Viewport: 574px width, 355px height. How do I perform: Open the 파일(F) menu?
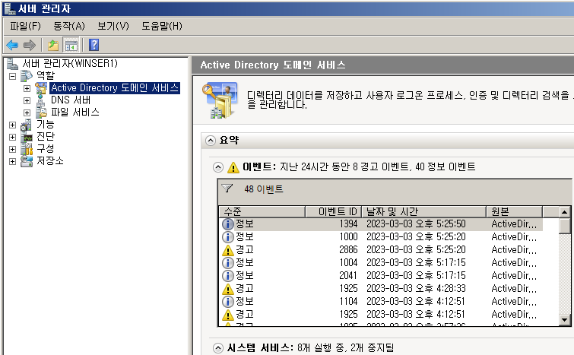pyautogui.click(x=25, y=26)
